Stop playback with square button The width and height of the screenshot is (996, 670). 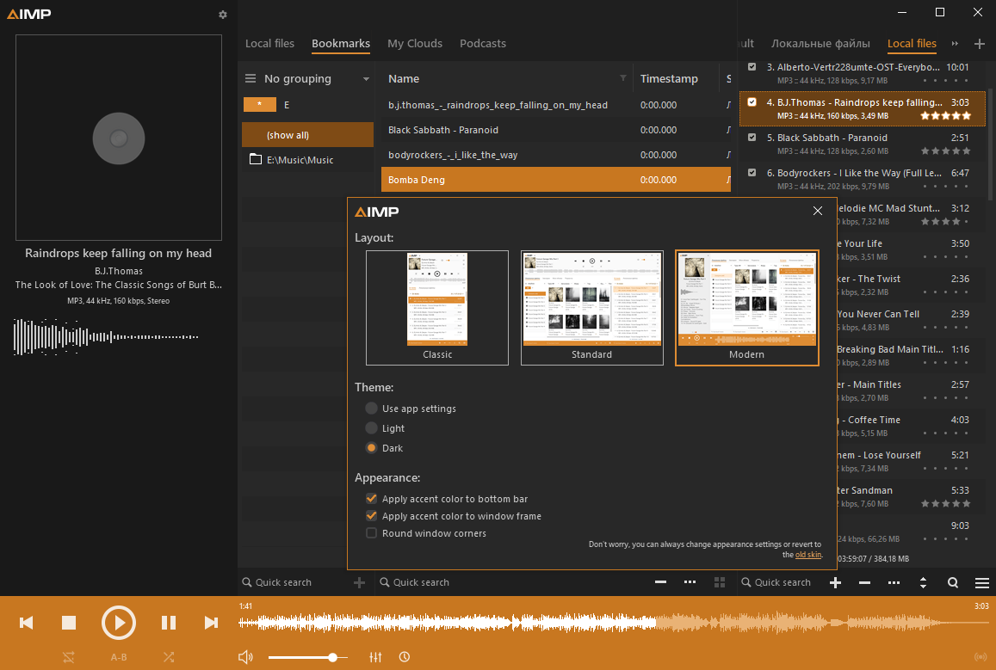pyautogui.click(x=69, y=623)
